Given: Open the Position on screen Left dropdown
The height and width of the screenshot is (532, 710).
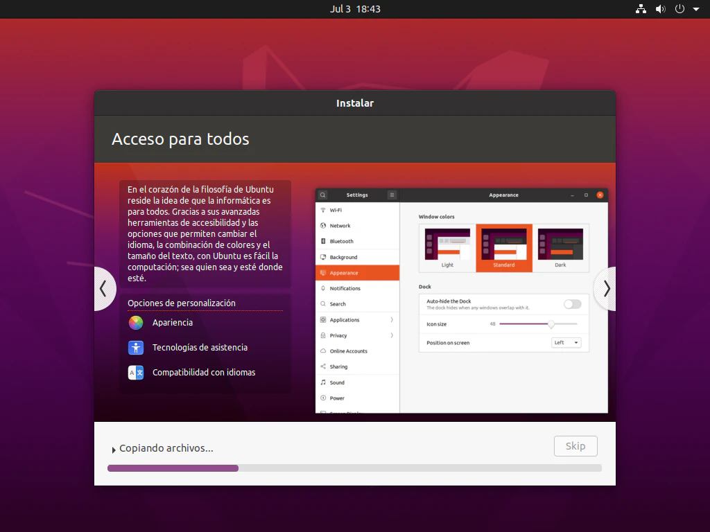Looking at the screenshot, I should click(x=566, y=342).
